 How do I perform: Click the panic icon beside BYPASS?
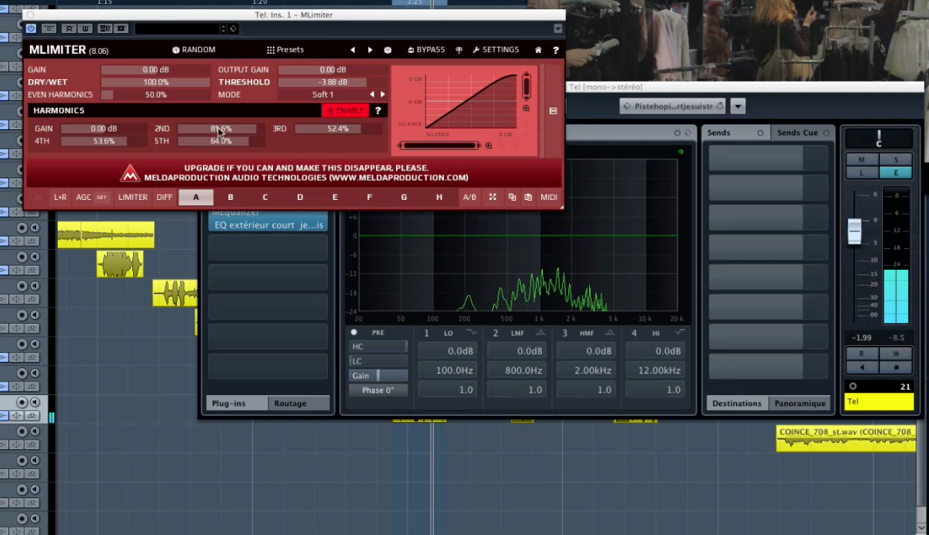click(459, 50)
